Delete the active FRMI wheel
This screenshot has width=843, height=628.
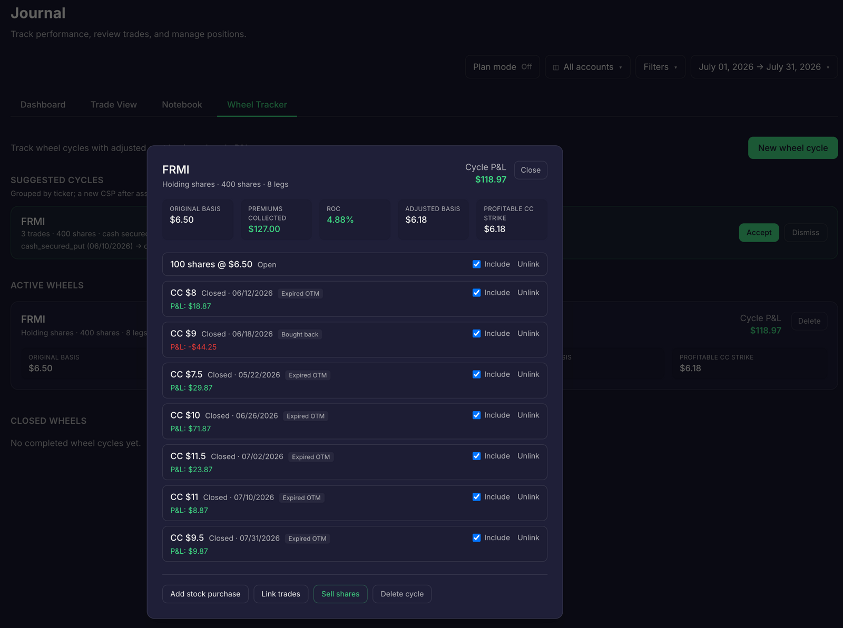point(809,321)
